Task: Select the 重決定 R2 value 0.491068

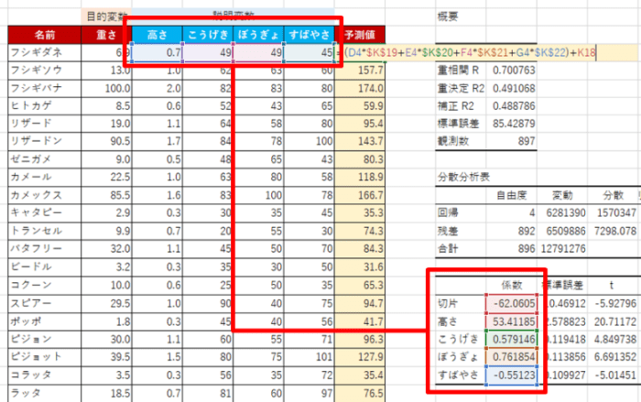Action: tap(511, 88)
